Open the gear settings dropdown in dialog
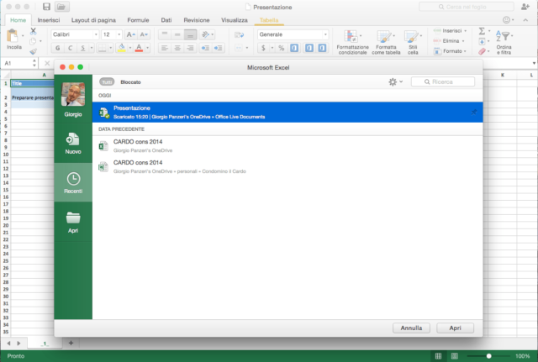 (x=395, y=82)
